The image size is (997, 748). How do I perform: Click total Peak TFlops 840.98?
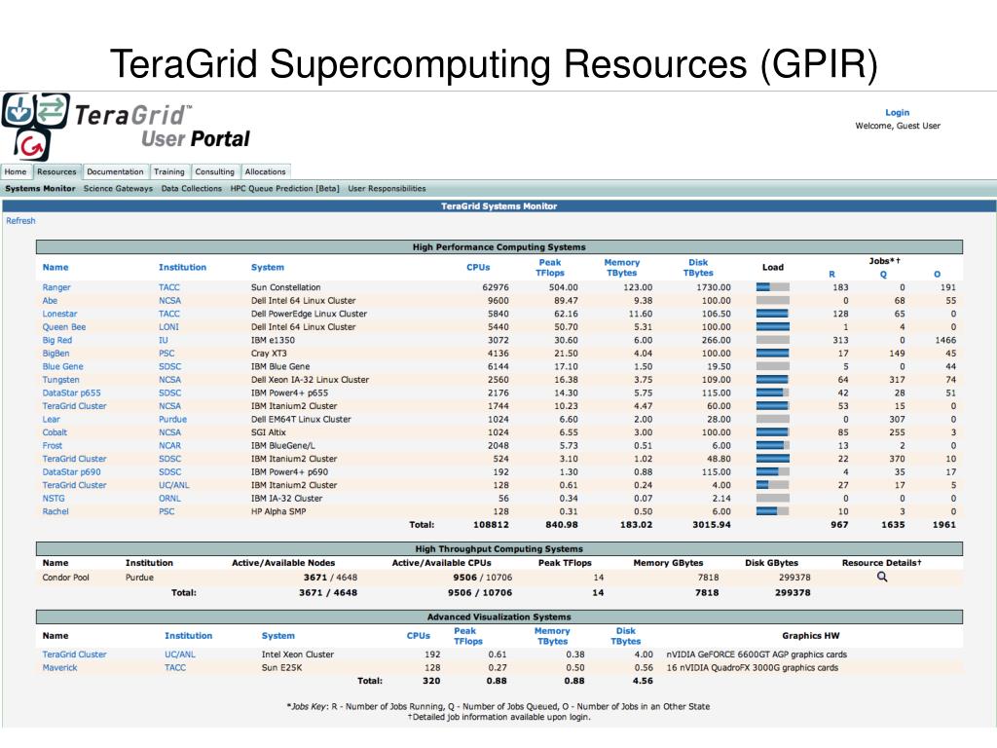click(560, 525)
